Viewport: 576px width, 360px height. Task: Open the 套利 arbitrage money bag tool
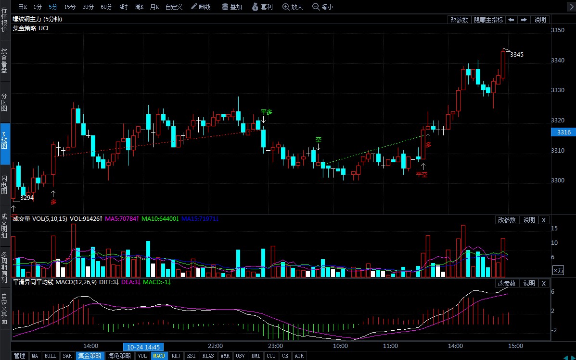(x=262, y=7)
